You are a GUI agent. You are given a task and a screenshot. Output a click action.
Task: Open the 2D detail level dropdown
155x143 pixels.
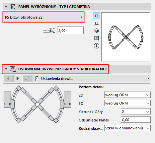click(x=127, y=95)
